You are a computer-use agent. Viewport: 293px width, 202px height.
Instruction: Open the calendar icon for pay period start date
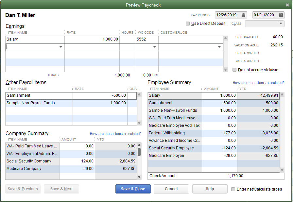point(243,15)
